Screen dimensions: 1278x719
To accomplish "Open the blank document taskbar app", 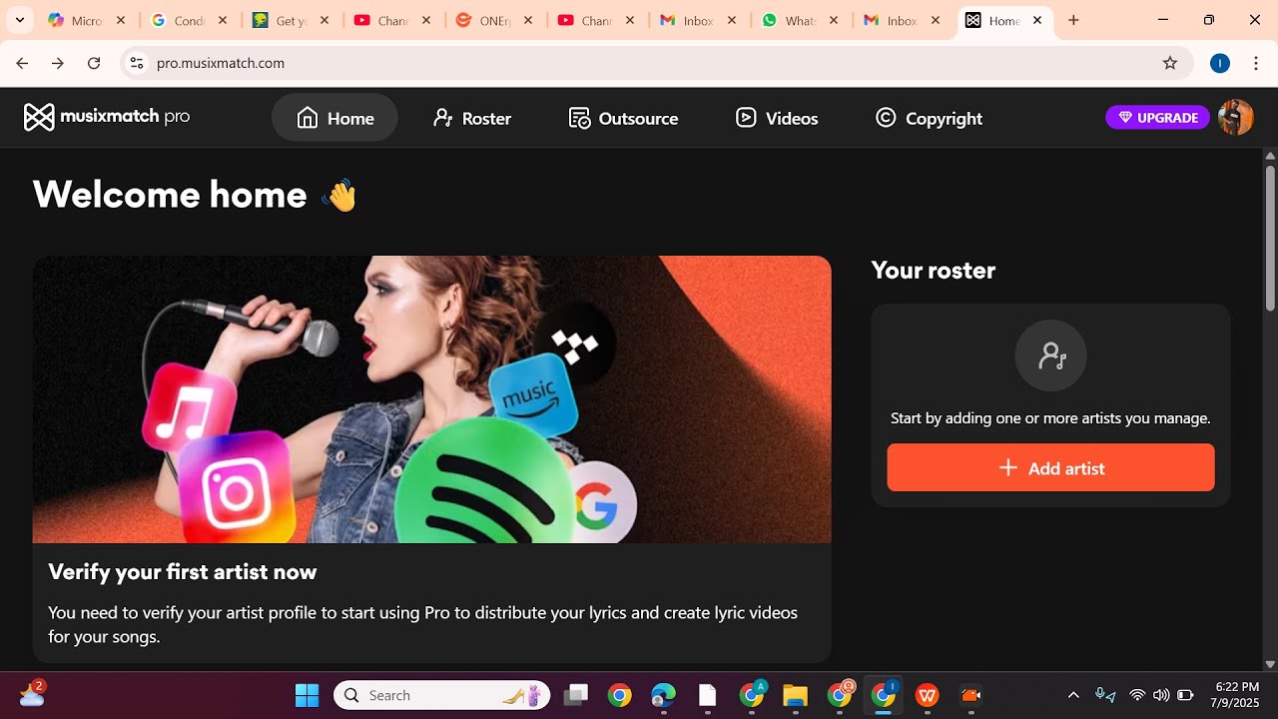I will tap(707, 695).
